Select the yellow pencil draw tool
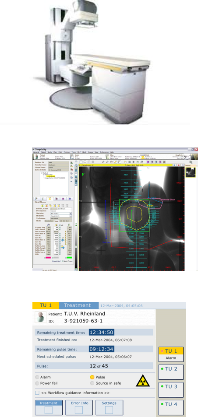The width and height of the screenshot is (198, 417). point(115,162)
